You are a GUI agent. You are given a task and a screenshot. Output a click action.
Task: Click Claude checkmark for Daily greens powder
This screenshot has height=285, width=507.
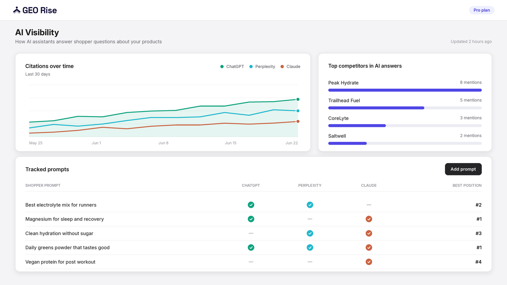[369, 248]
